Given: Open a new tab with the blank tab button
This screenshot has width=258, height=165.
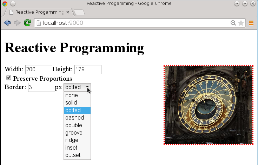Looking at the screenshot, I should pos(79,12).
